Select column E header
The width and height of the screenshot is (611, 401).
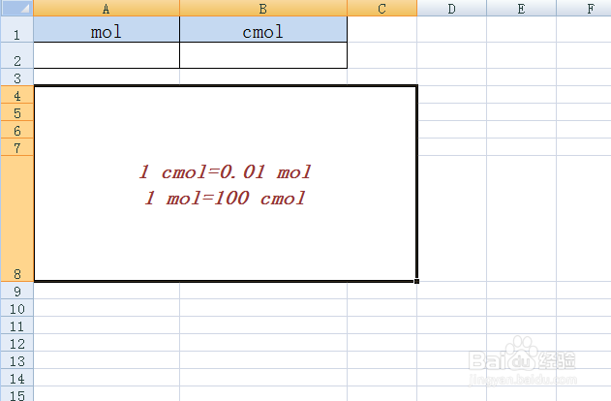click(521, 8)
